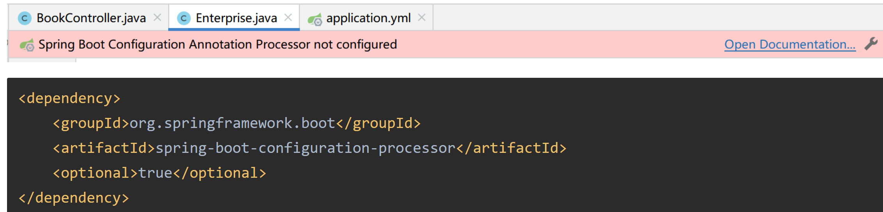Click the spring-boot-configuration-processor artifact name
Viewport: 883px width, 212px height.
point(306,149)
